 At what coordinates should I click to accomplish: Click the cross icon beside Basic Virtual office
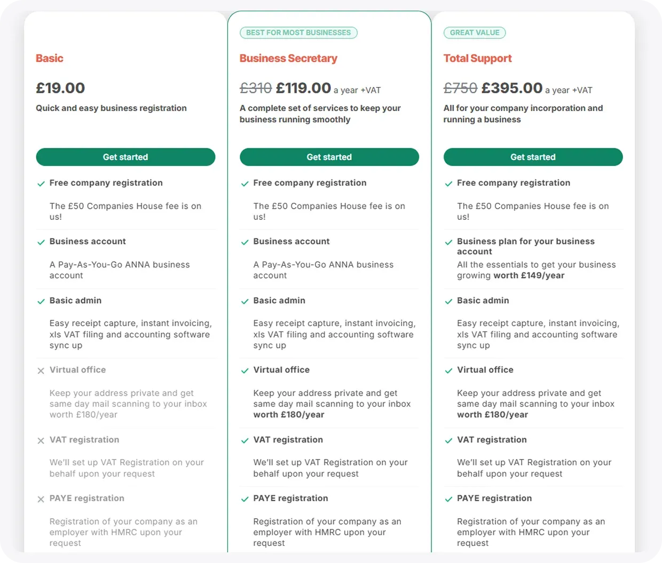click(41, 370)
